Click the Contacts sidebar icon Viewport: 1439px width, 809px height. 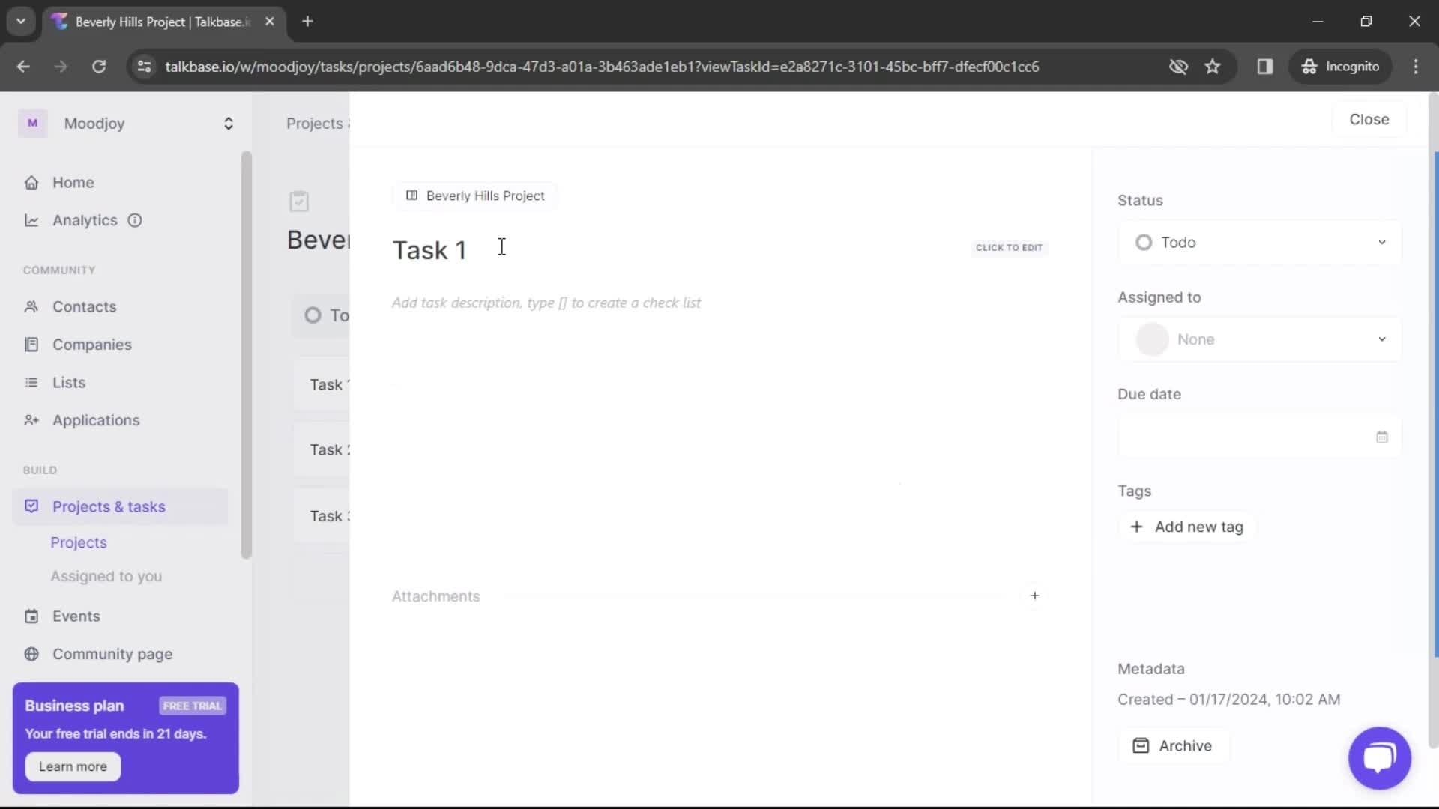pyautogui.click(x=31, y=306)
